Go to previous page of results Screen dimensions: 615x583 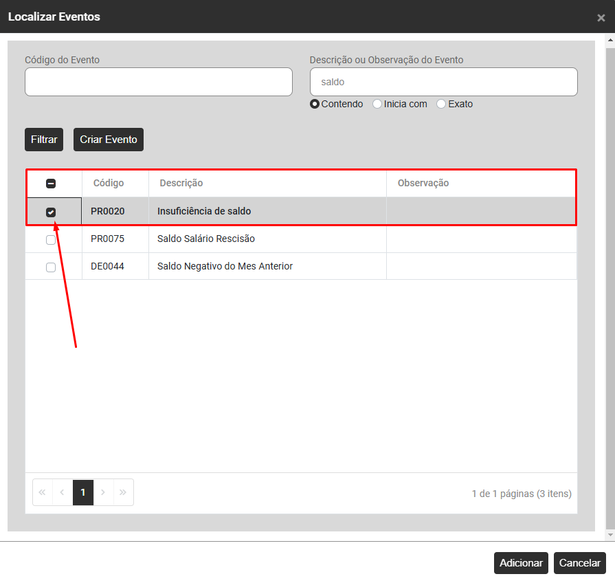pos(63,492)
